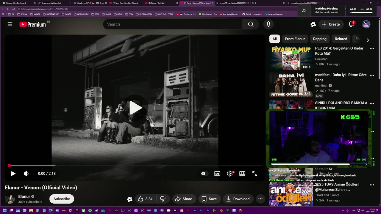
Task: Select the All filter chip
Action: click(x=274, y=39)
